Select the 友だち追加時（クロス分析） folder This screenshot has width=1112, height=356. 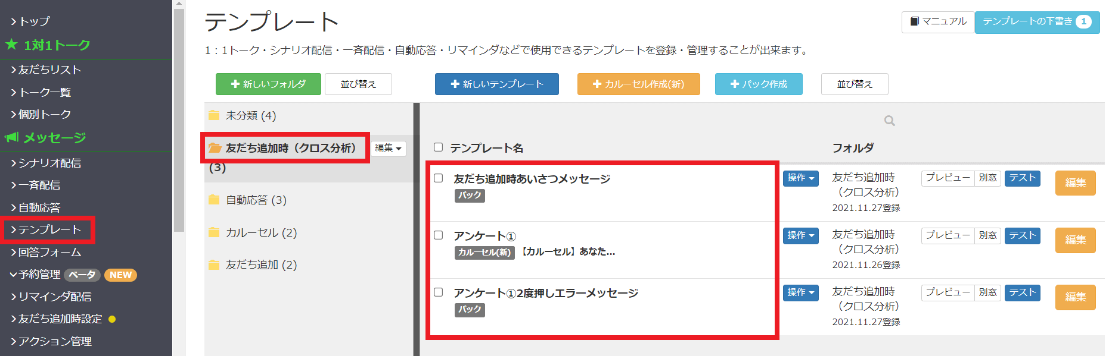(291, 148)
